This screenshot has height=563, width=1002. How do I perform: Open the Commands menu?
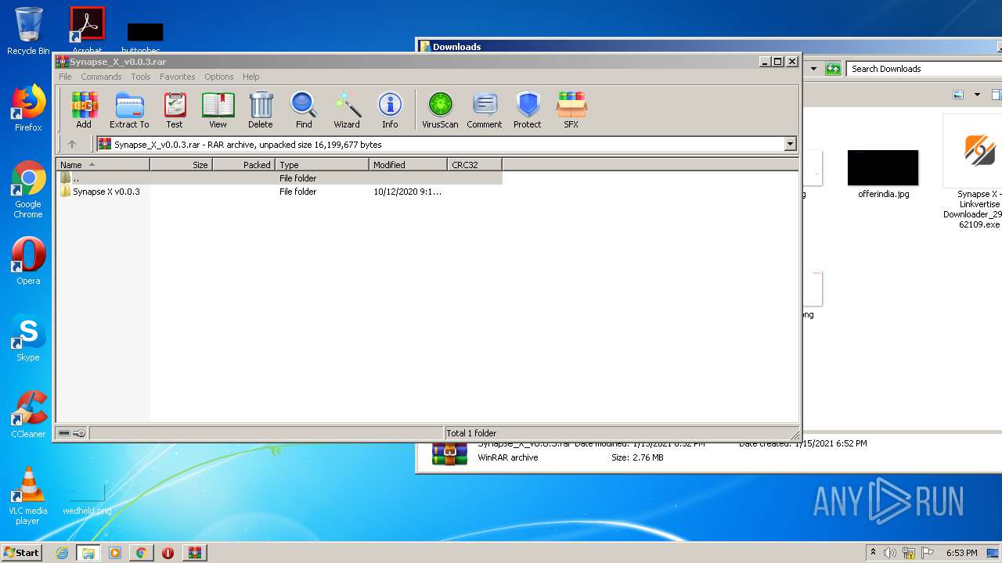[101, 77]
